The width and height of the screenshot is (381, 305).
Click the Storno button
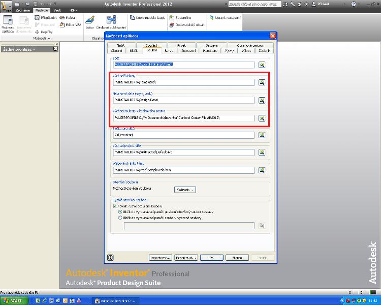pyautogui.click(x=237, y=258)
